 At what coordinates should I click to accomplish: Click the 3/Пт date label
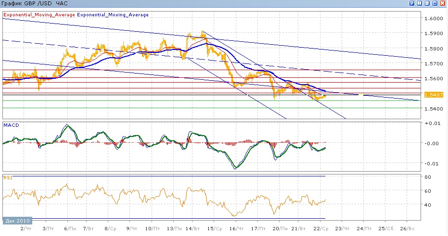[x=48, y=229]
